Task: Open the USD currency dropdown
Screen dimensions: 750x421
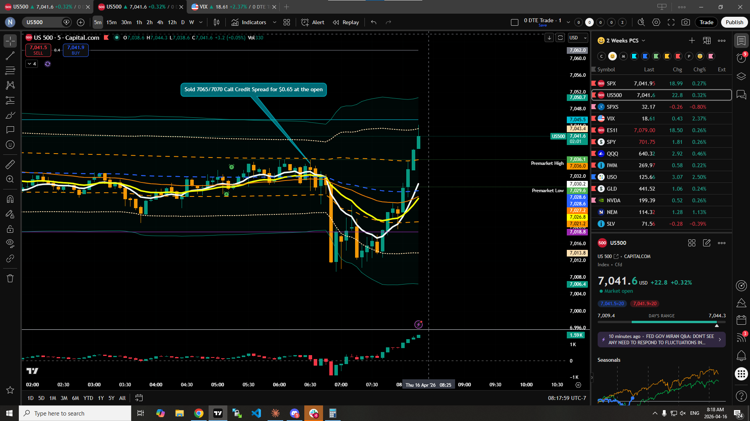Action: coord(578,38)
